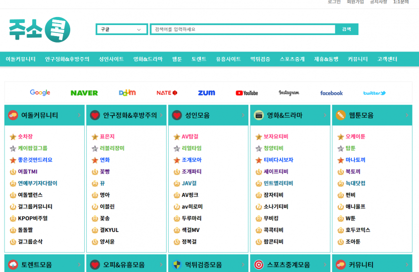The image size is (419, 272).
Task: Open the Instagram logo shortcut
Action: (x=289, y=93)
